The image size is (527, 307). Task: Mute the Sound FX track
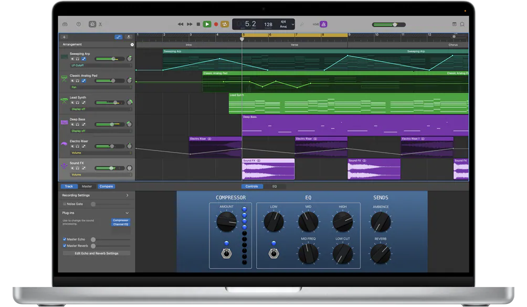point(72,168)
